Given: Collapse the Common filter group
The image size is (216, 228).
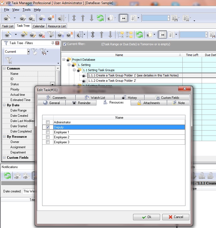Looking at the screenshot, I should pyautogui.click(x=4, y=68).
